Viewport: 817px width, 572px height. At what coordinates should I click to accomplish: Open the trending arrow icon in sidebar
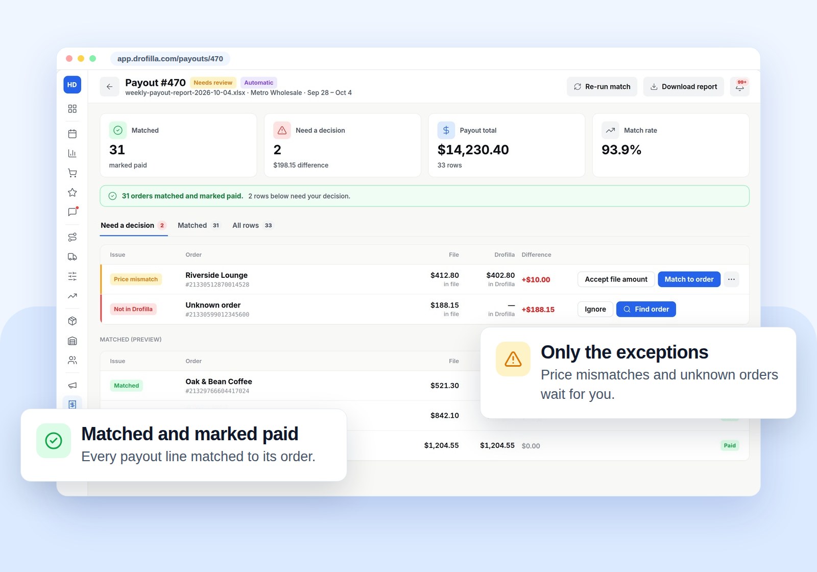tap(72, 296)
